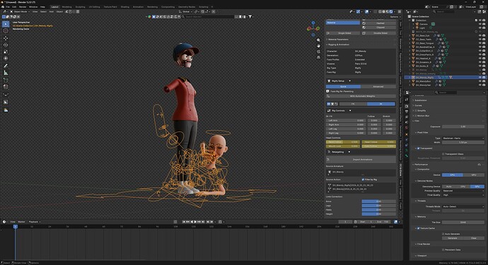Switch to the Modeling workspace tab
Image resolution: width=488 pixels, height=265 pixels.
point(66,6)
